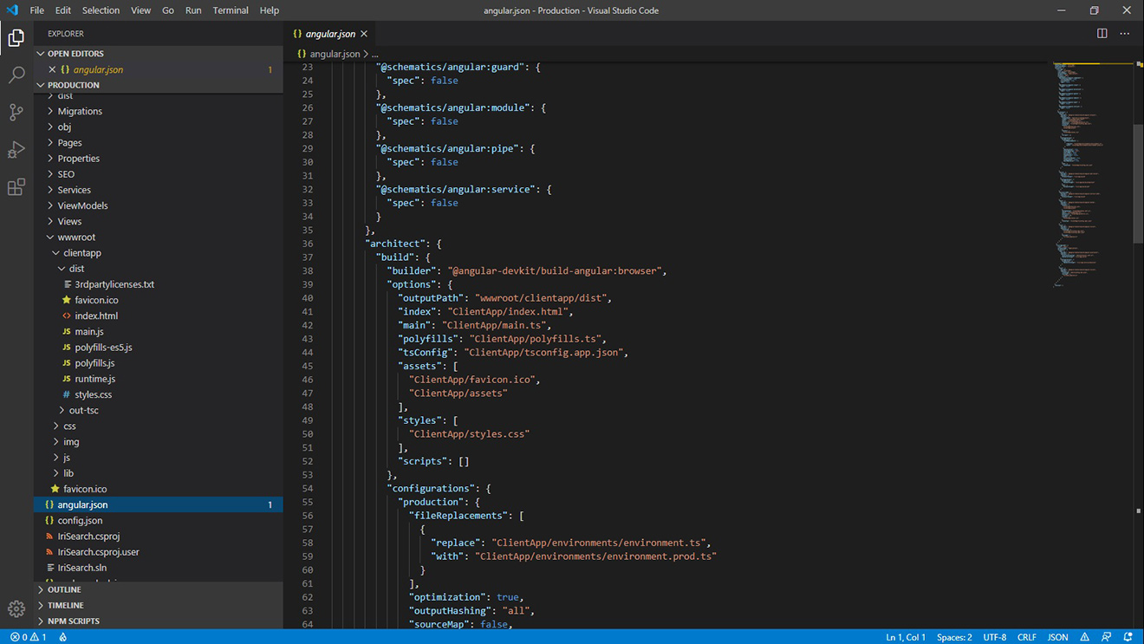This screenshot has width=1144, height=644.
Task: Show errors and warnings in status bar
Action: click(x=29, y=637)
